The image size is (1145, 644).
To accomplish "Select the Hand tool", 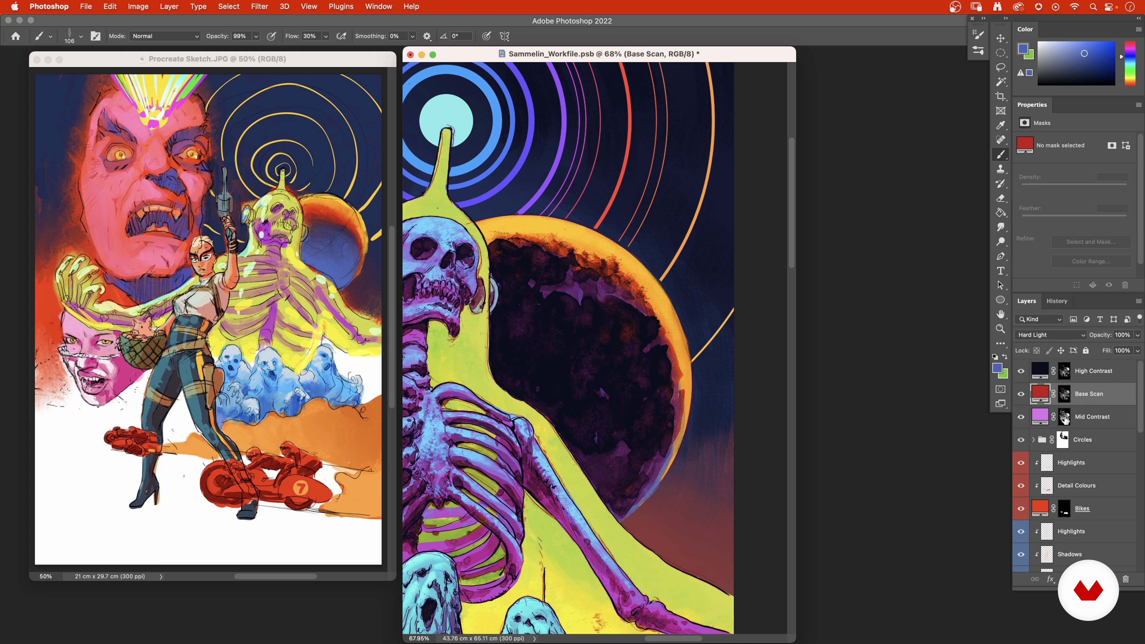I will [x=1001, y=314].
